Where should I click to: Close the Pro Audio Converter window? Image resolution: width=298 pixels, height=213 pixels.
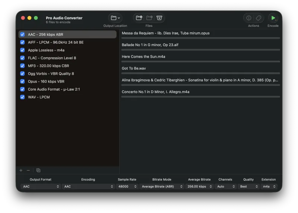pyautogui.click(x=23, y=18)
